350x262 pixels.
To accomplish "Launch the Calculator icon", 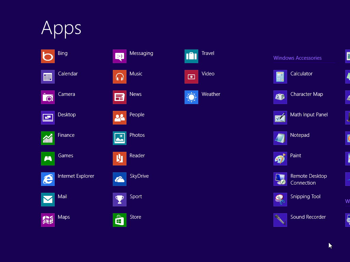I will pyautogui.click(x=280, y=77).
